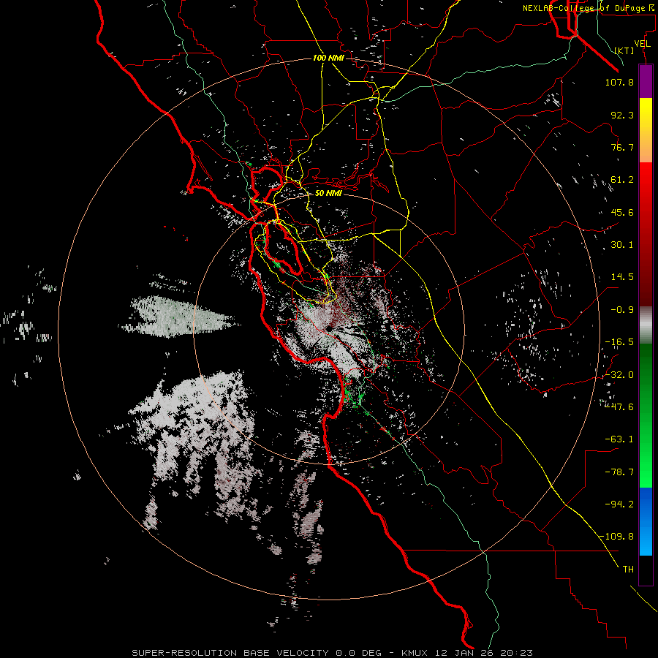Select the 45.6 velocity scale value

point(622,212)
